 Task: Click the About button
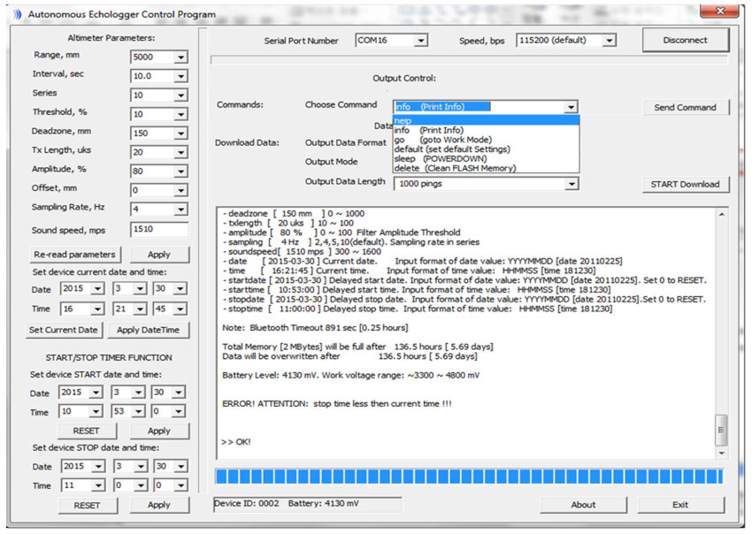pyautogui.click(x=583, y=505)
